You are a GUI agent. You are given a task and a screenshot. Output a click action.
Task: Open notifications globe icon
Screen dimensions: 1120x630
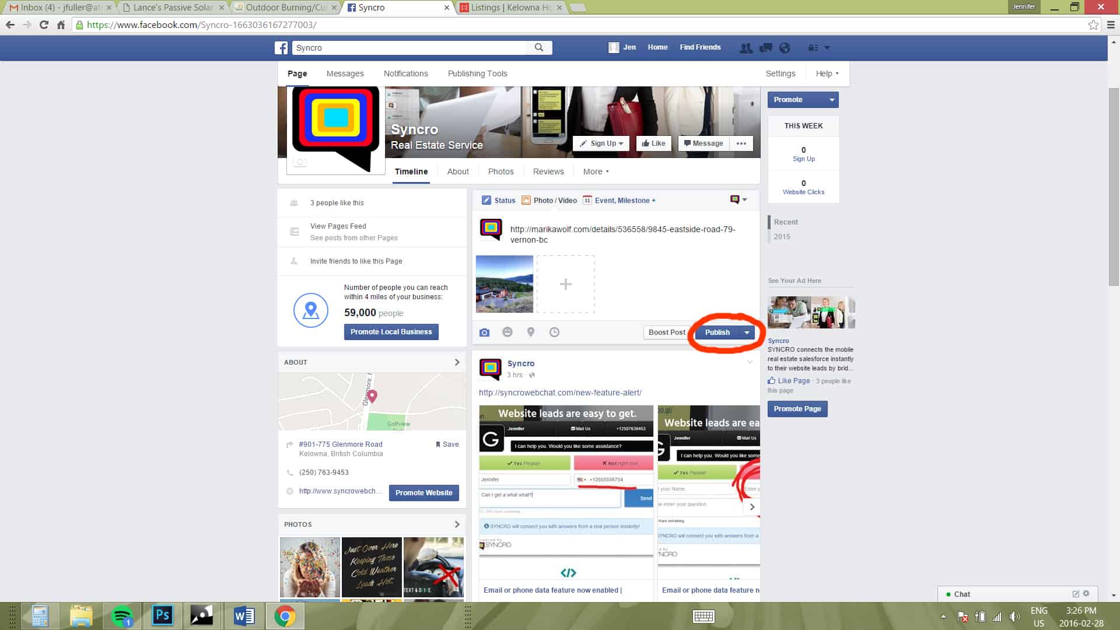click(x=785, y=48)
